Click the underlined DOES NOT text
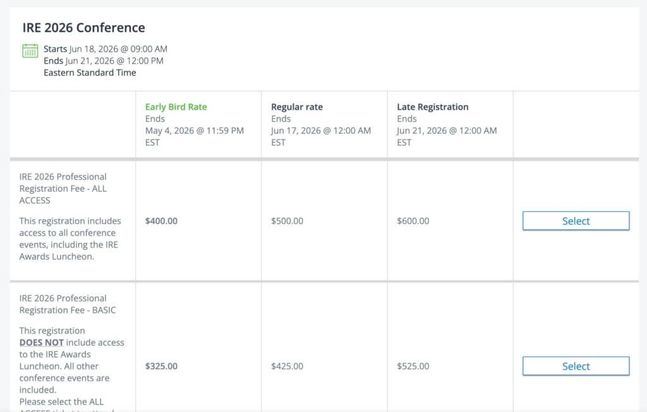647x412 pixels. (42, 343)
